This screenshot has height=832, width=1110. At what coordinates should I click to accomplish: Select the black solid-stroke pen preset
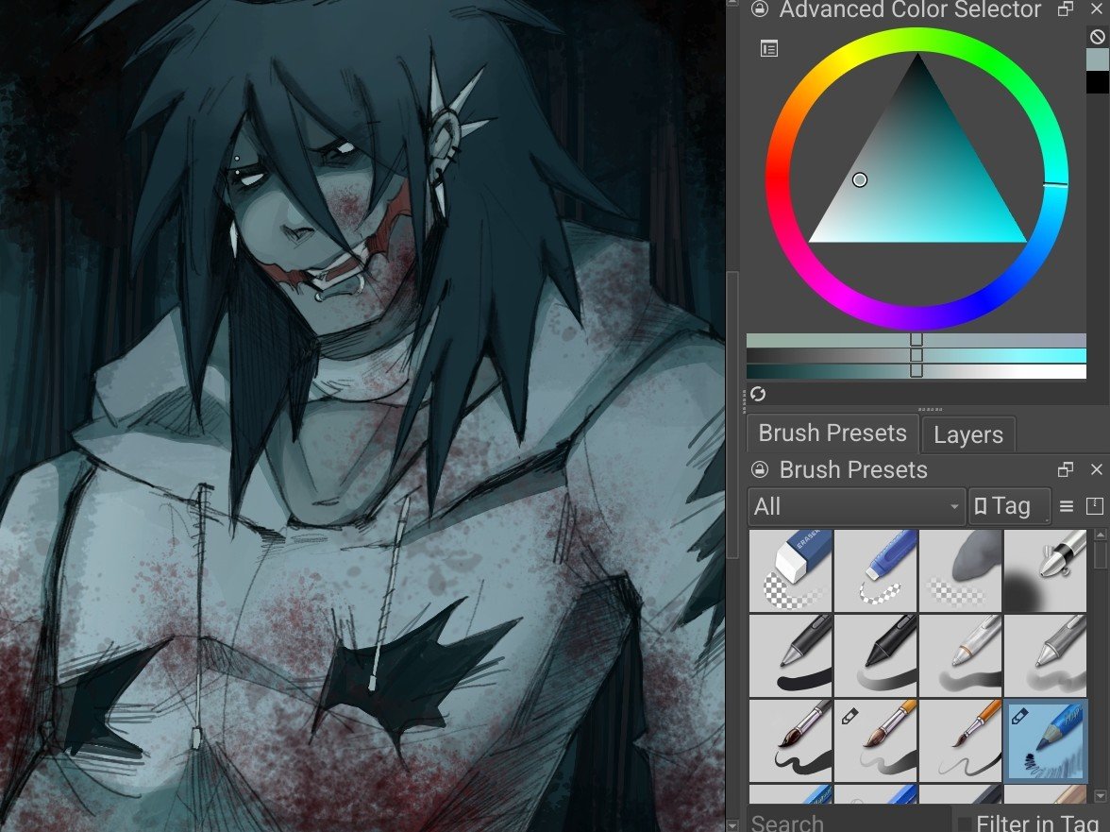point(791,655)
